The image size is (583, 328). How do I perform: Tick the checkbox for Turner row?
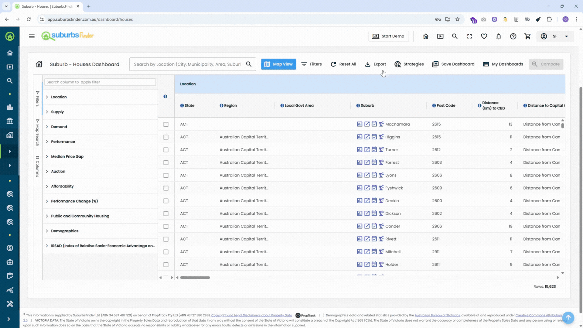coord(166,150)
